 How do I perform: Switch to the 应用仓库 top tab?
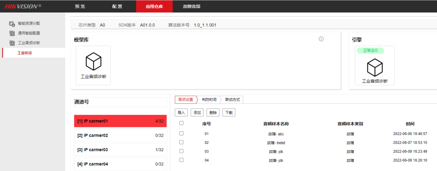154,6
